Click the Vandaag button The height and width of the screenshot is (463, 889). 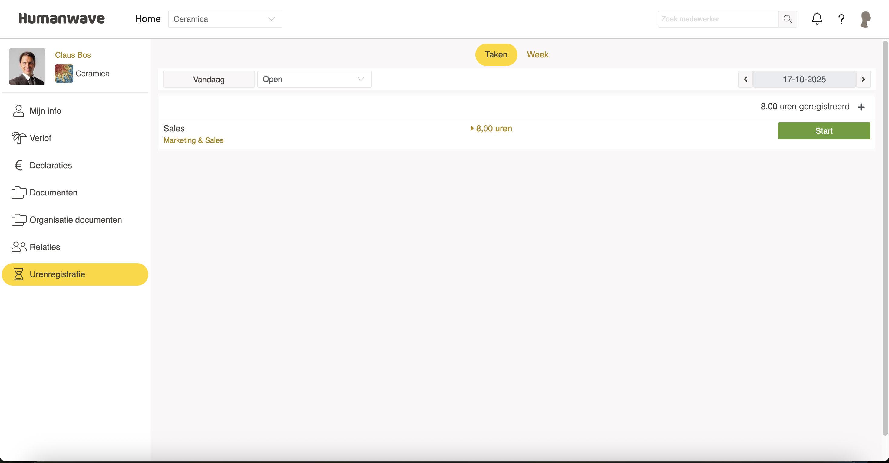click(208, 79)
